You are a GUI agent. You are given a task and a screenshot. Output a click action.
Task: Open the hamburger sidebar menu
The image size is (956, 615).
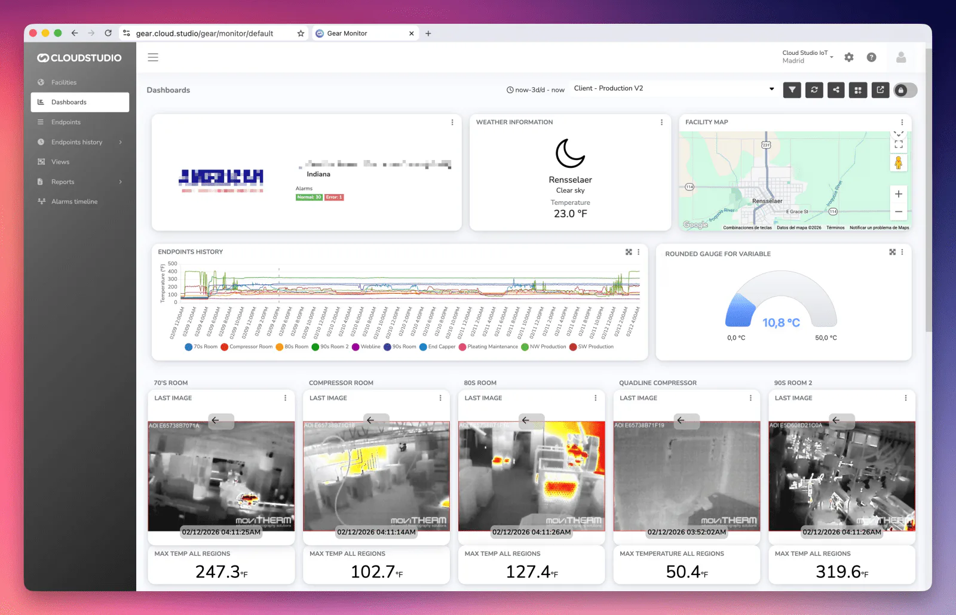tap(153, 57)
